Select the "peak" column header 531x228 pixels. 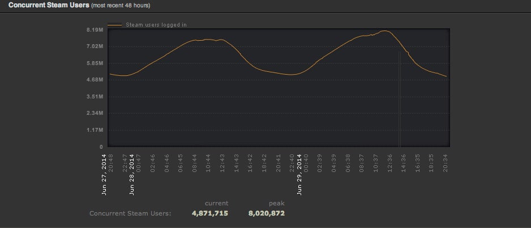[276, 203]
